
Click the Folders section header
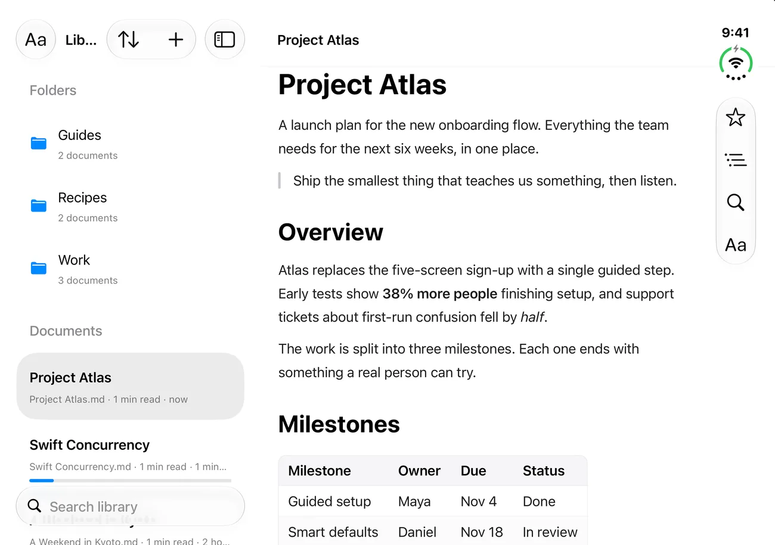coord(53,91)
